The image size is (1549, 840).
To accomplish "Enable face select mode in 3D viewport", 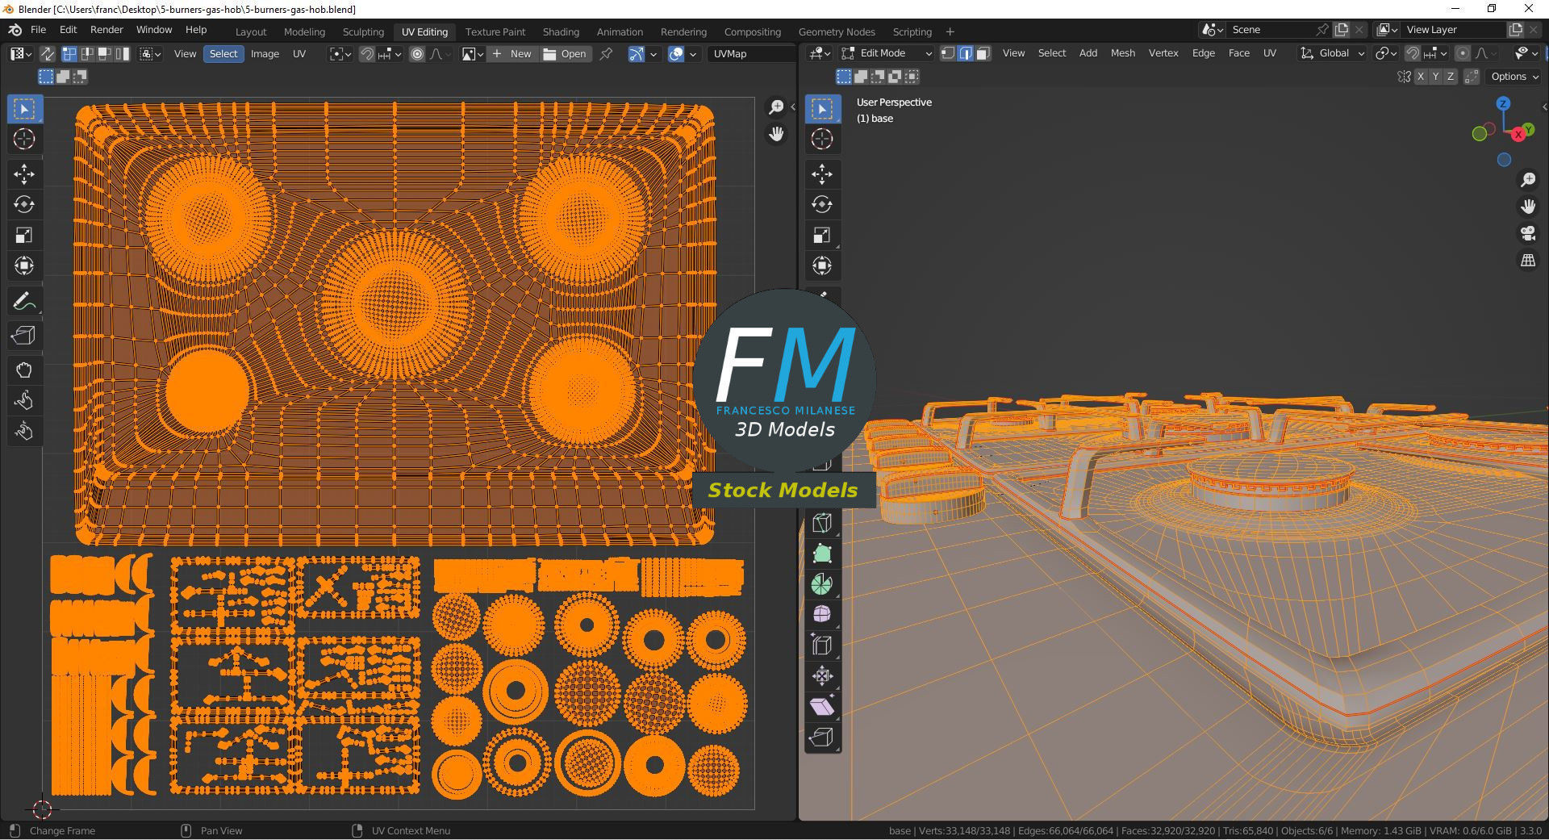I will [983, 53].
